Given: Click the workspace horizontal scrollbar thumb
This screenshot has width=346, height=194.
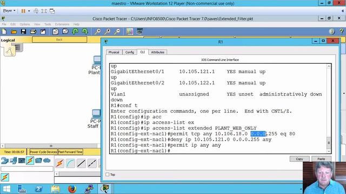Looking at the screenshot, I should [x=51, y=145].
